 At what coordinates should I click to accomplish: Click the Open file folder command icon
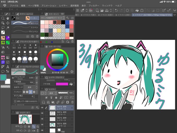pos(102,10)
